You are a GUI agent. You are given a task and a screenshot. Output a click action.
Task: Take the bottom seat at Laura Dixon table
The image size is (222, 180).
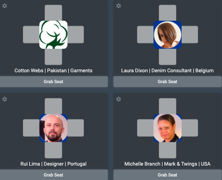coord(168,57)
